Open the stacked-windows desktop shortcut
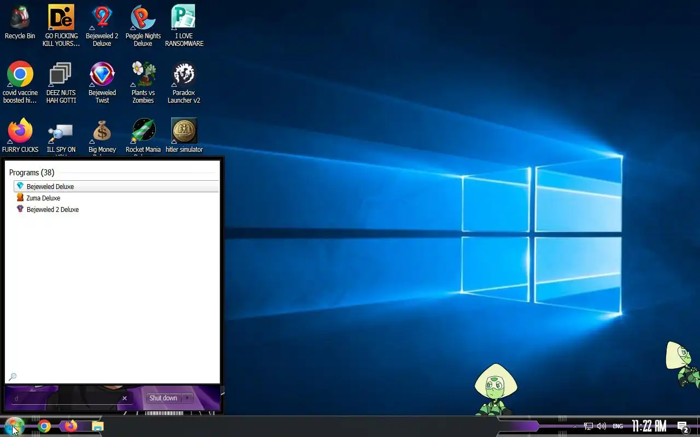Screen dimensions: 700x437 [x=61, y=82]
